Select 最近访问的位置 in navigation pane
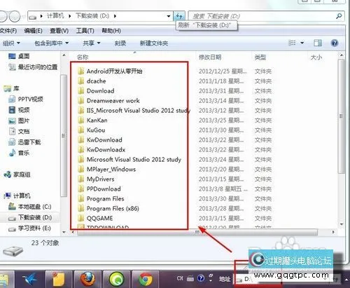This screenshot has height=288, width=350. (33, 67)
